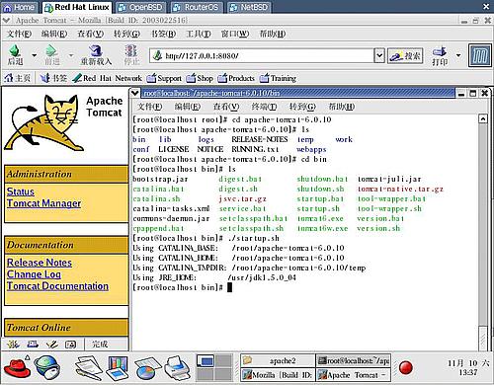Open the terminal Help menu
The width and height of the screenshot is (494, 385).
coord(342,107)
